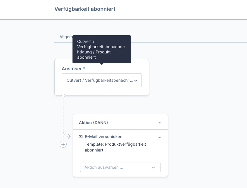Screen dimensions: 247x188
Task: Click the envelope icon beside E-Mail verschicken
Action: tap(81, 137)
